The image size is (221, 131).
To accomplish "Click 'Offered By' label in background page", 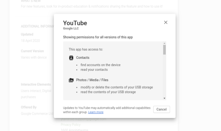I will click(29, 107).
